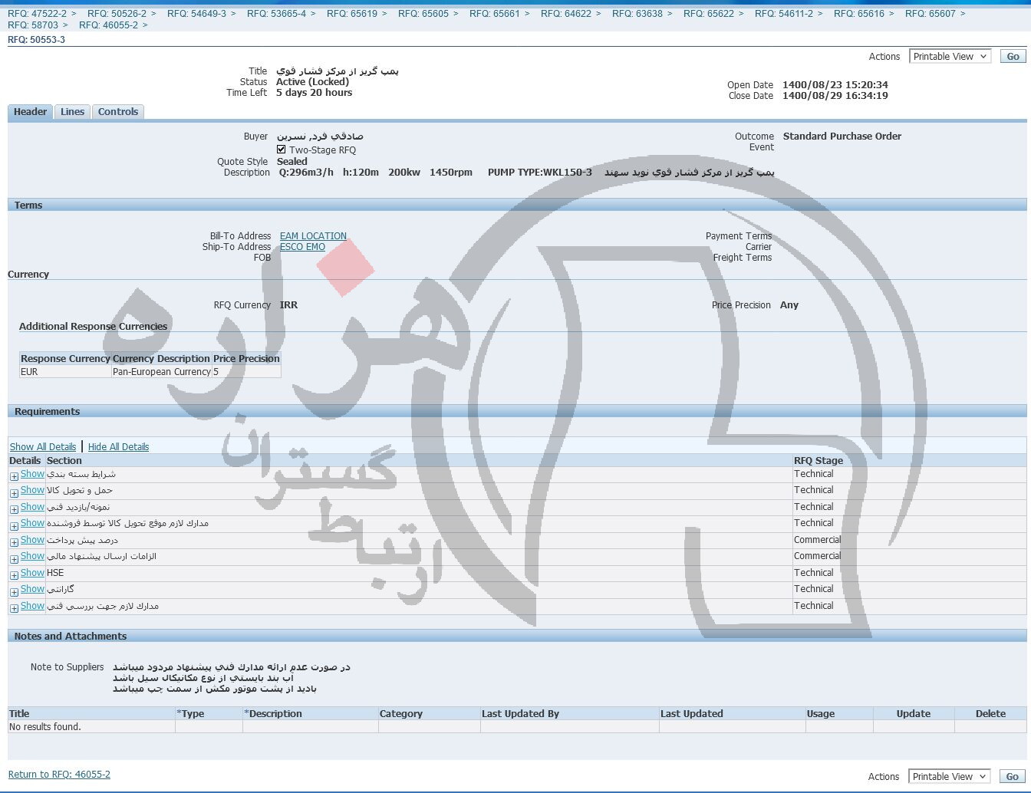This screenshot has height=793, width=1031.
Task: Open breadcrumb RFQ: 58703
Action: click(x=33, y=25)
